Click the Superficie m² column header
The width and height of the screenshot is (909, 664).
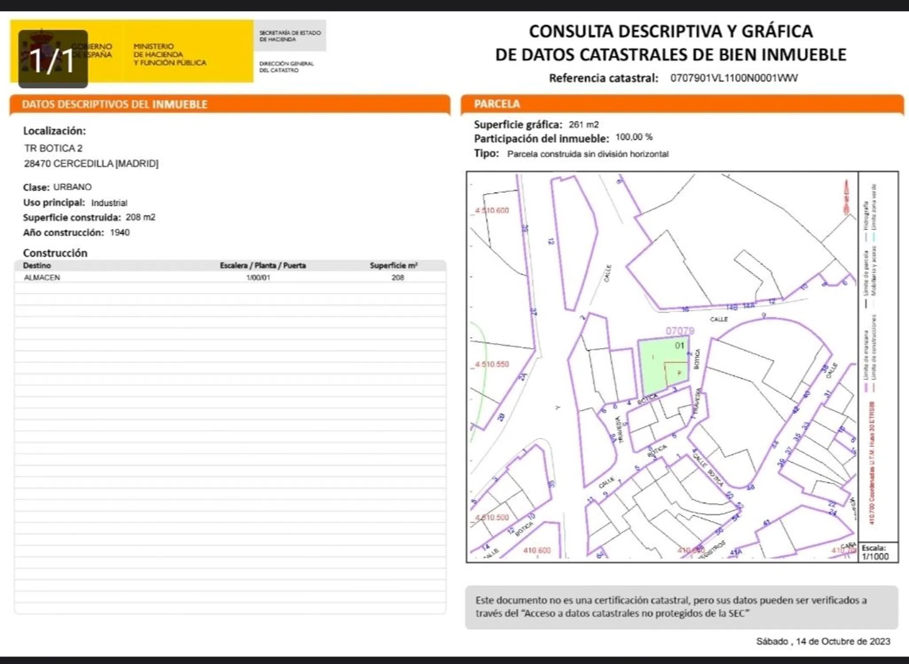(x=394, y=265)
